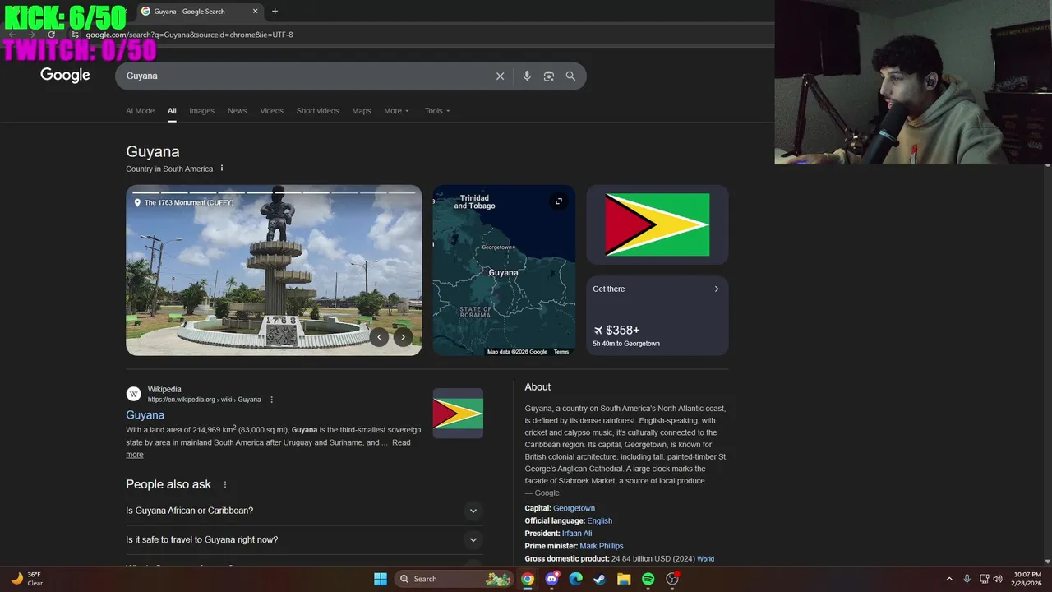The image size is (1052, 592).
Task: Switch to Videos tab
Action: pos(271,111)
